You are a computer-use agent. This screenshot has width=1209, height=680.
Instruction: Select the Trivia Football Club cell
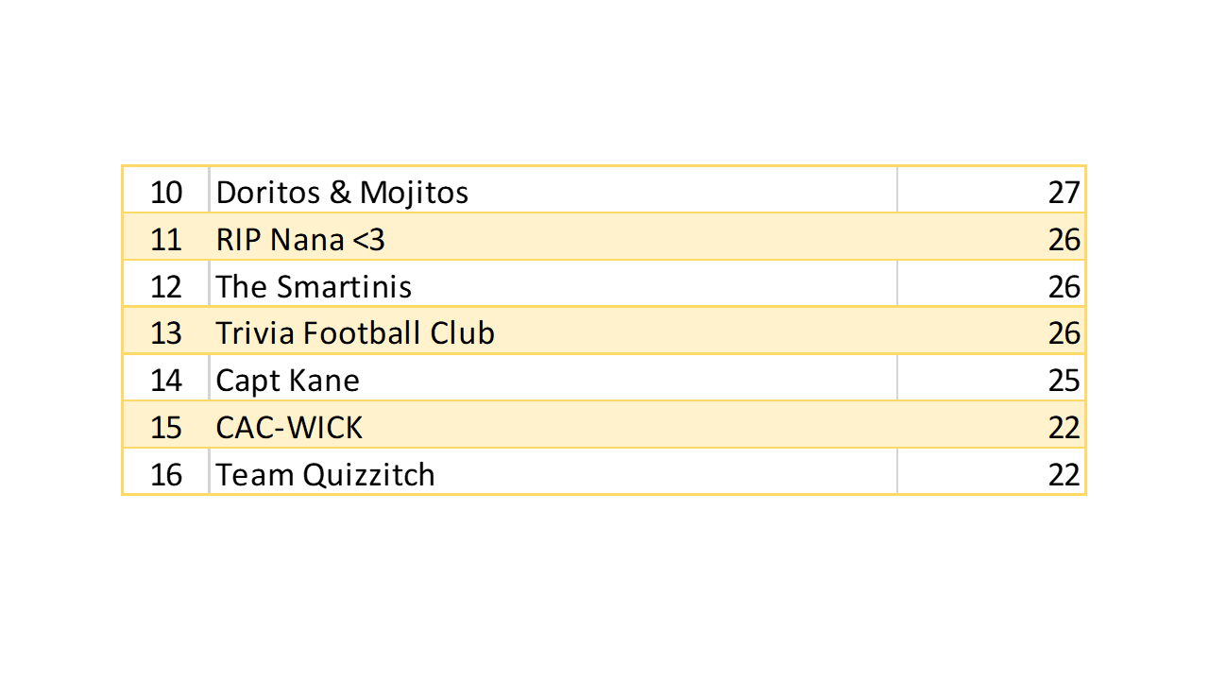[x=355, y=333]
